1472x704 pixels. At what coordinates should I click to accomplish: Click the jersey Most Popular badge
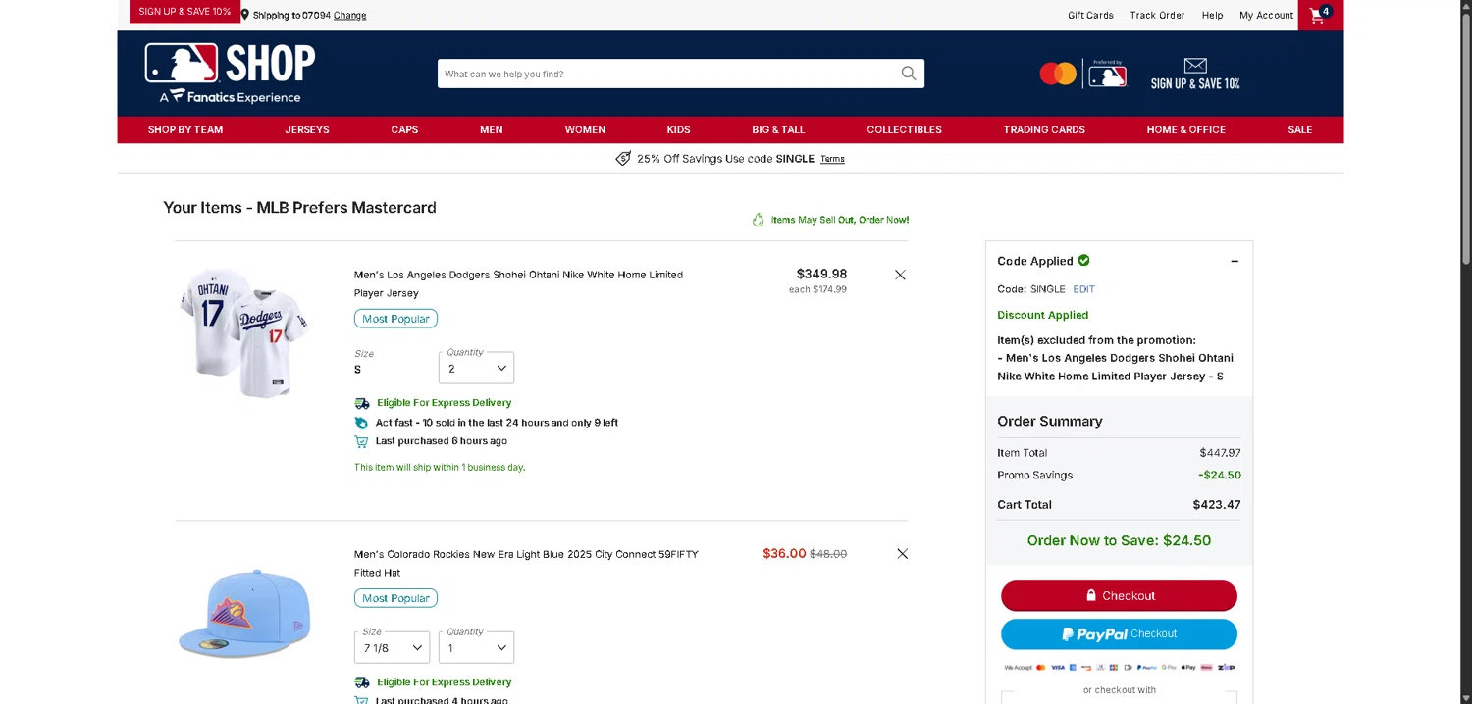pos(395,319)
